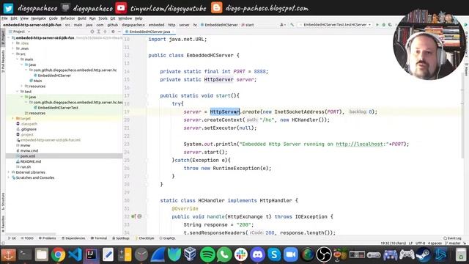The image size is (469, 264).
Task: Click the localhost URL link in code
Action: 360,144
